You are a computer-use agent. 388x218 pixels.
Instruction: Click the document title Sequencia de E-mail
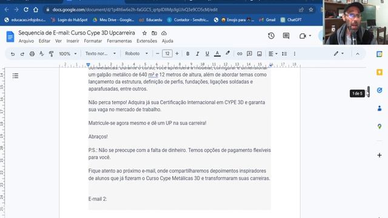[77, 33]
